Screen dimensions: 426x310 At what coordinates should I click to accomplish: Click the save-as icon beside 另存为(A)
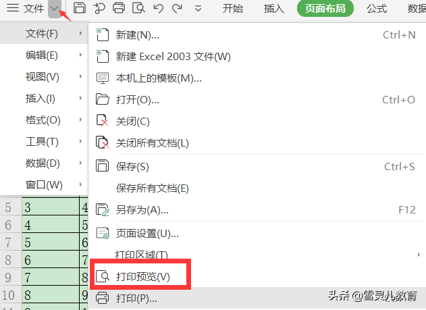103,209
